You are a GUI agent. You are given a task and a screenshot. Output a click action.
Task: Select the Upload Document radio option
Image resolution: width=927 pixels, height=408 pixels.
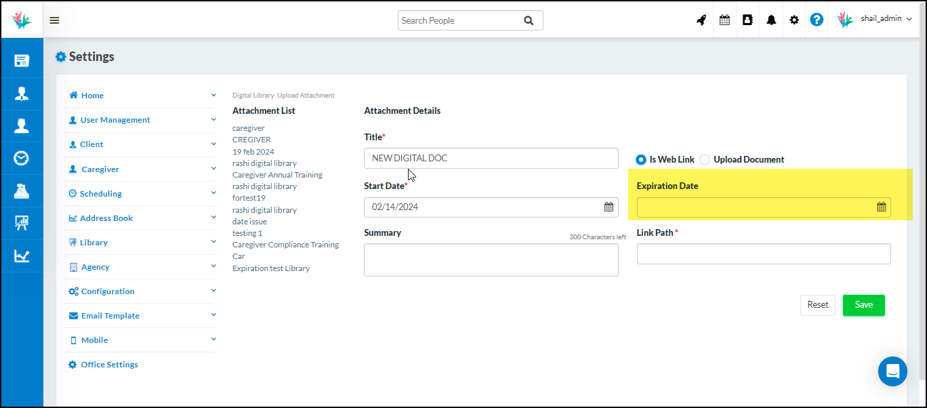(x=705, y=160)
